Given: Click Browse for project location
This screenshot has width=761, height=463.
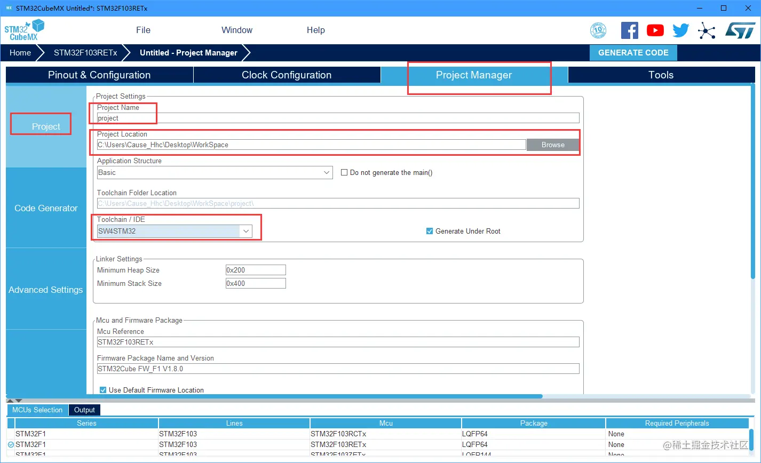Looking at the screenshot, I should (553, 145).
